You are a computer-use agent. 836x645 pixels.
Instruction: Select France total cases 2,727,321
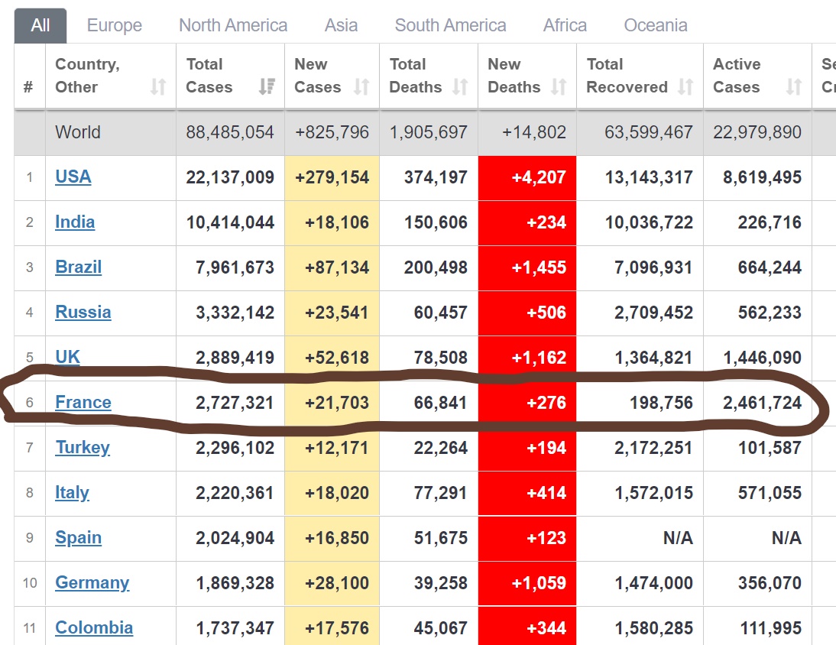pos(235,403)
